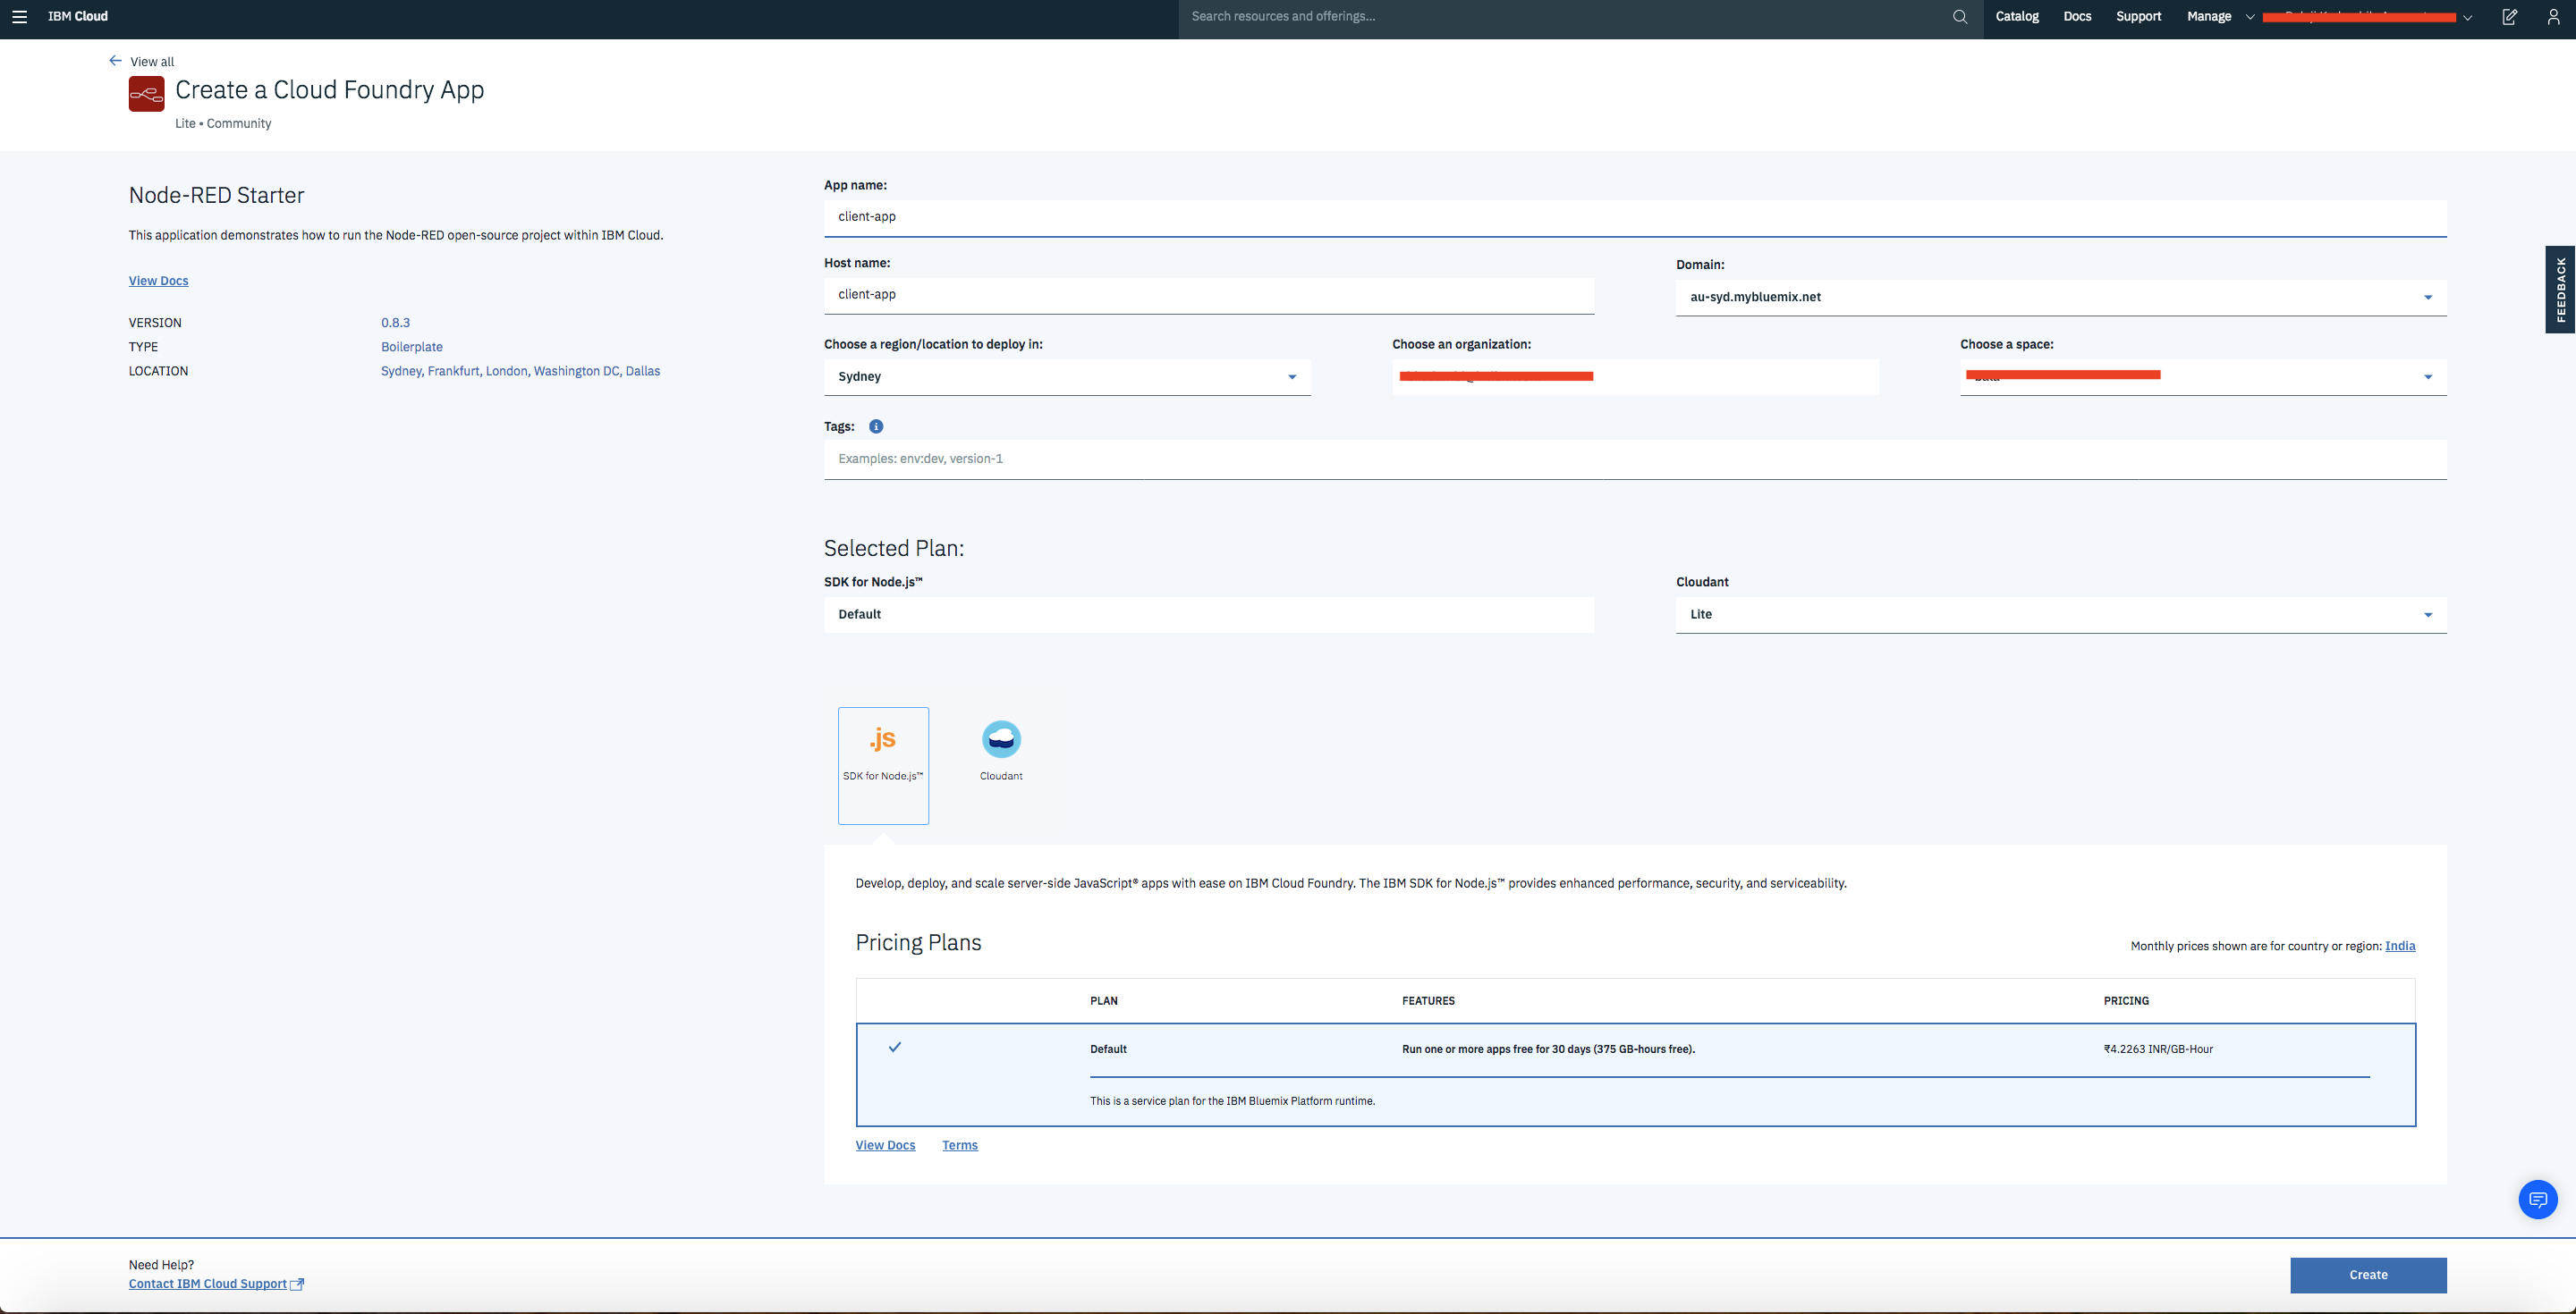Click the FEATURES column header
Screen dimensions: 2576x1314
pos(1428,1000)
